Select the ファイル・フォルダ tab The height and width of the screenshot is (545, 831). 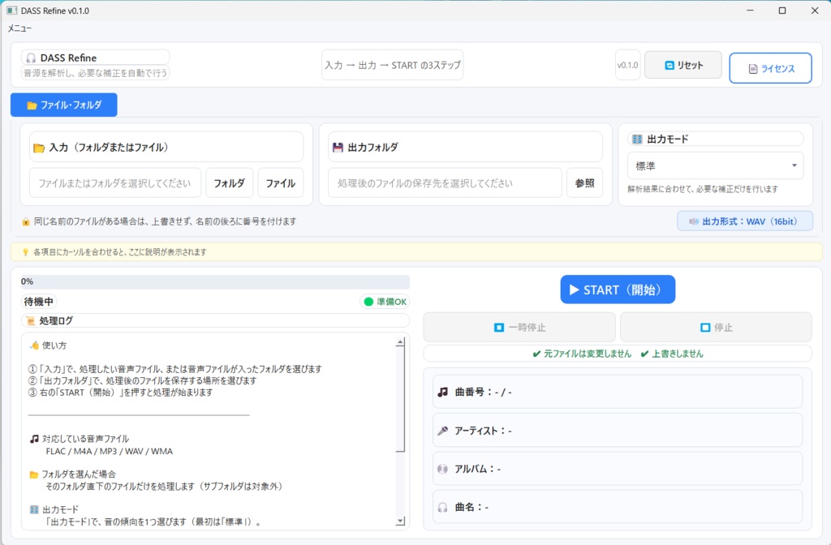tap(64, 105)
